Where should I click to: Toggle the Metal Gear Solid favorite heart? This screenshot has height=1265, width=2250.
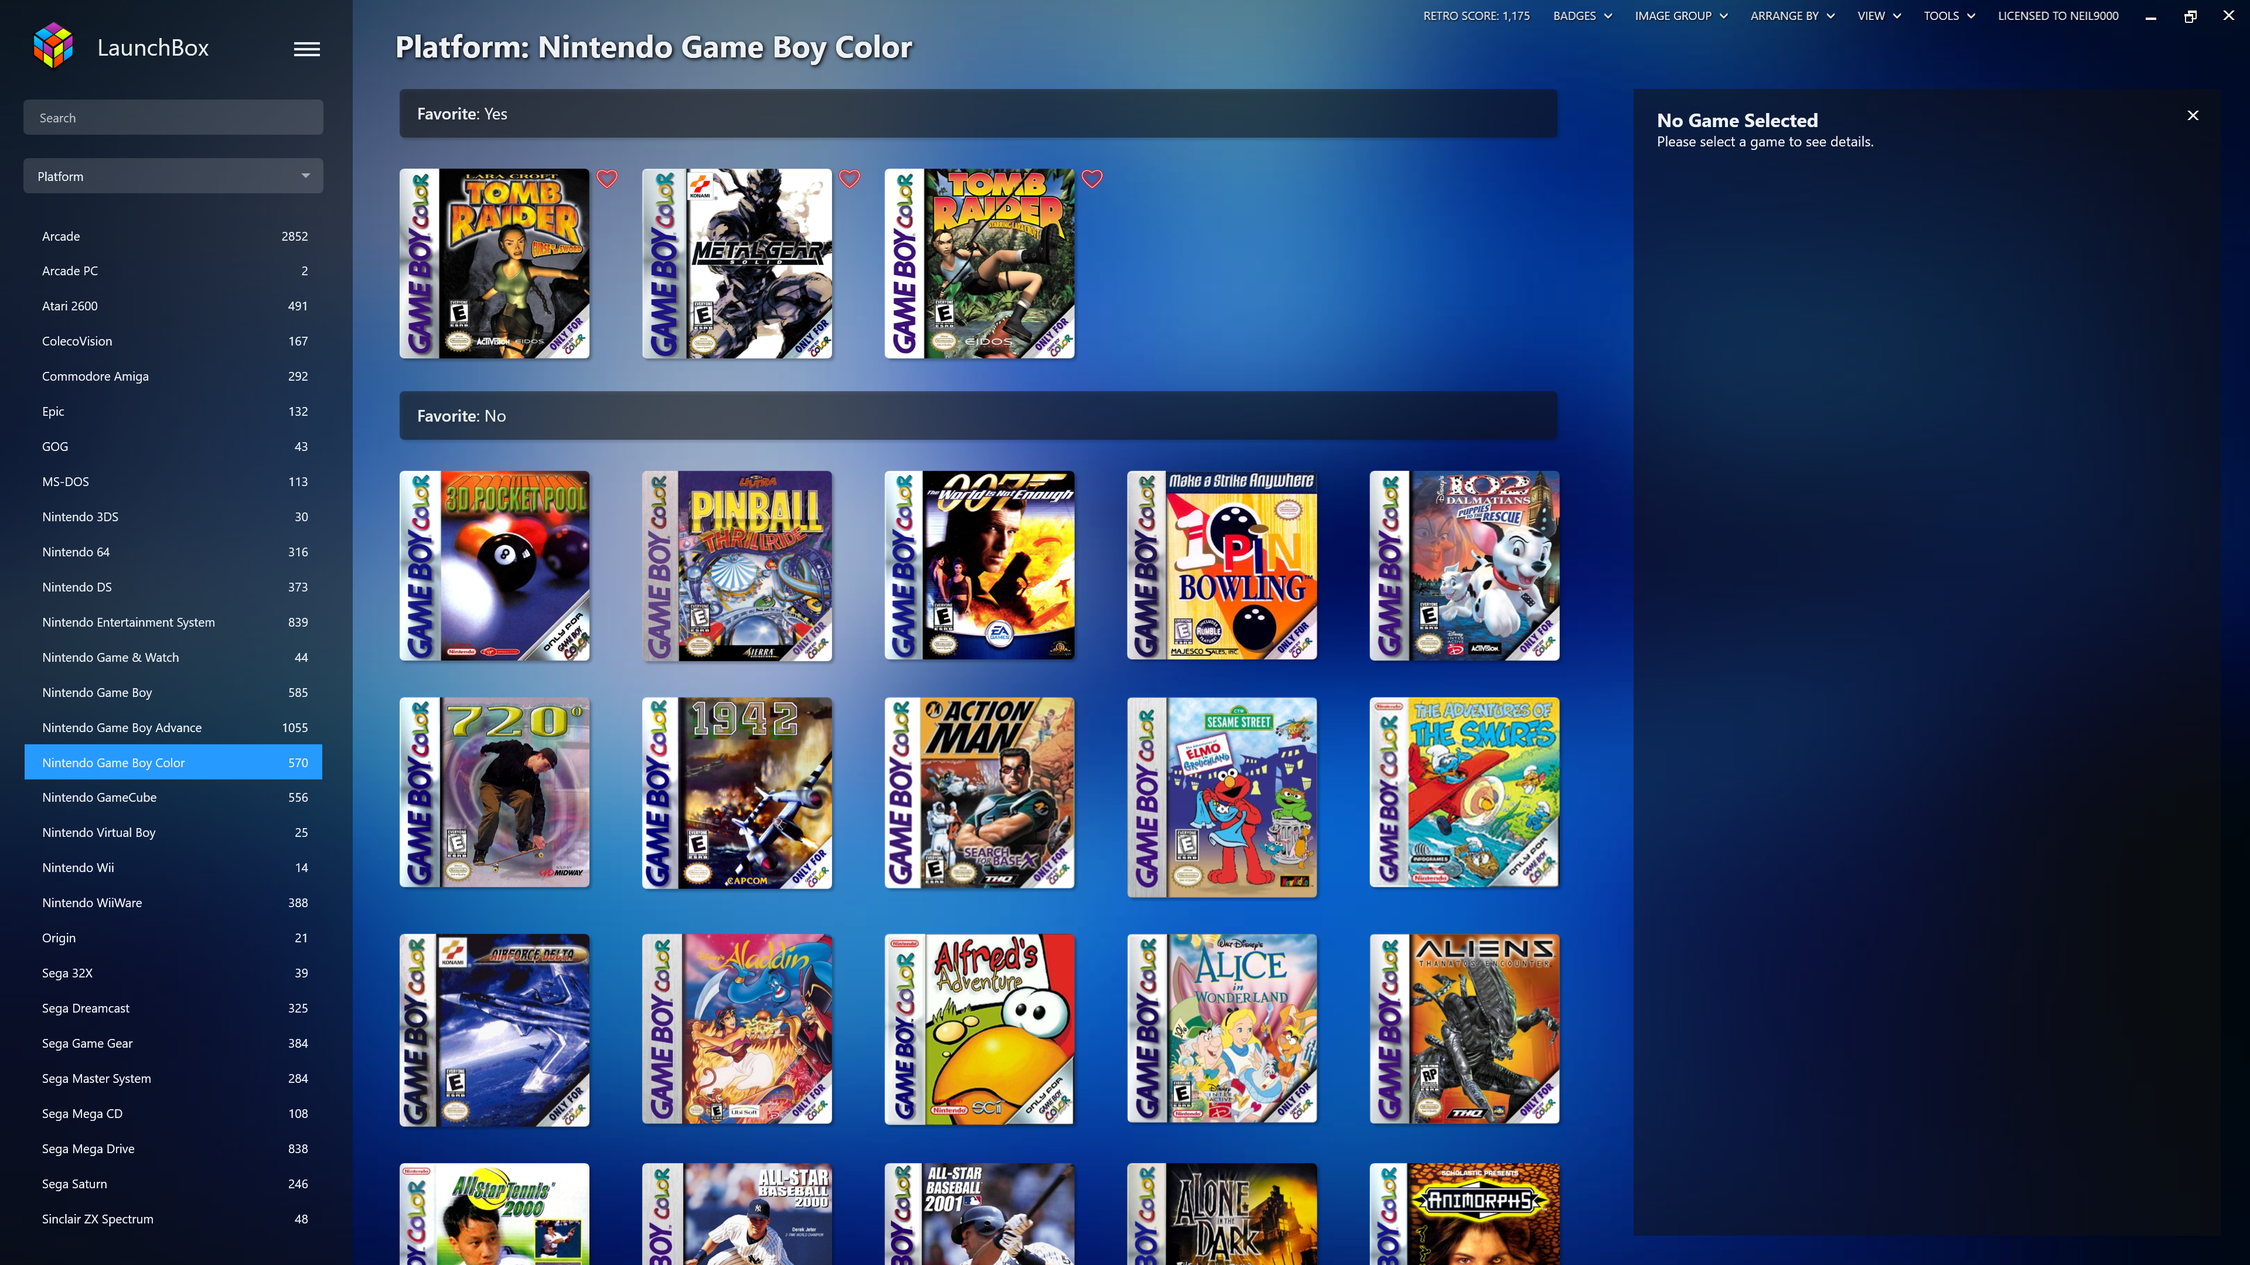[x=850, y=179]
